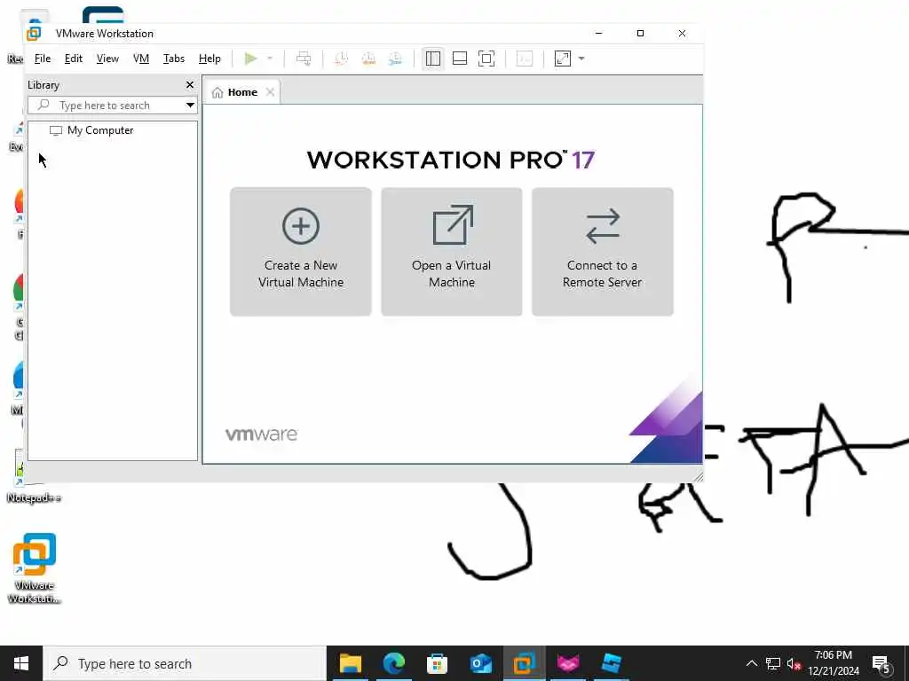
Task: Click the Take Snapshot toolbar icon
Action: pos(342,59)
